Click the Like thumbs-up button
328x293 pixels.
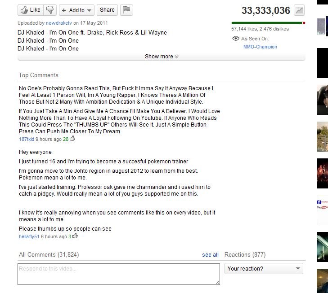tap(31, 10)
